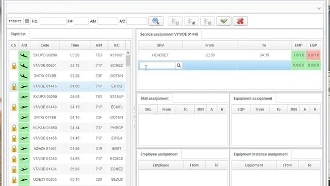This screenshot has height=186, width=330.
Task: Click arrival plane icon for 5X/UPS 03:20
Action: pos(24,55)
